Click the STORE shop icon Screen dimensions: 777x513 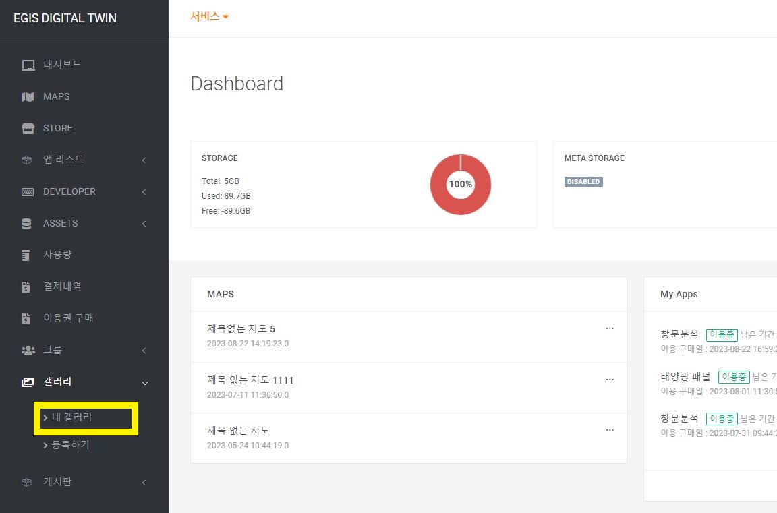(x=28, y=129)
